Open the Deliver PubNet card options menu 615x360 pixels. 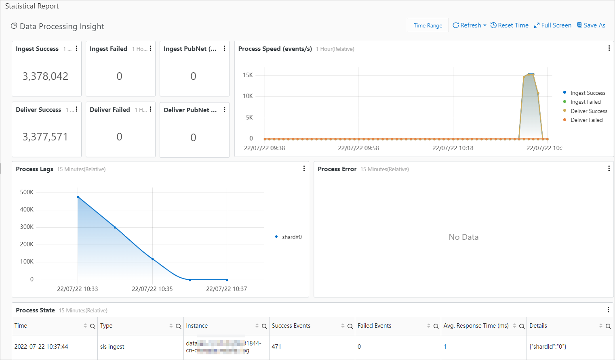pyautogui.click(x=224, y=110)
